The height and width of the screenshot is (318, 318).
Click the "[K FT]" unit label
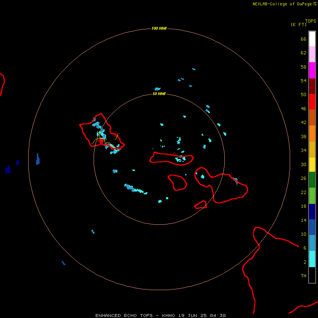(299, 24)
